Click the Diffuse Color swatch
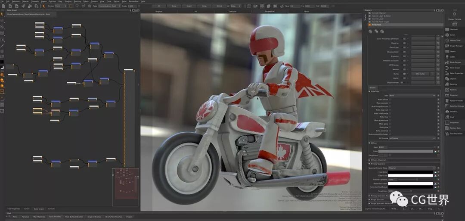Viewport: 465px width, 221px height. (406, 151)
